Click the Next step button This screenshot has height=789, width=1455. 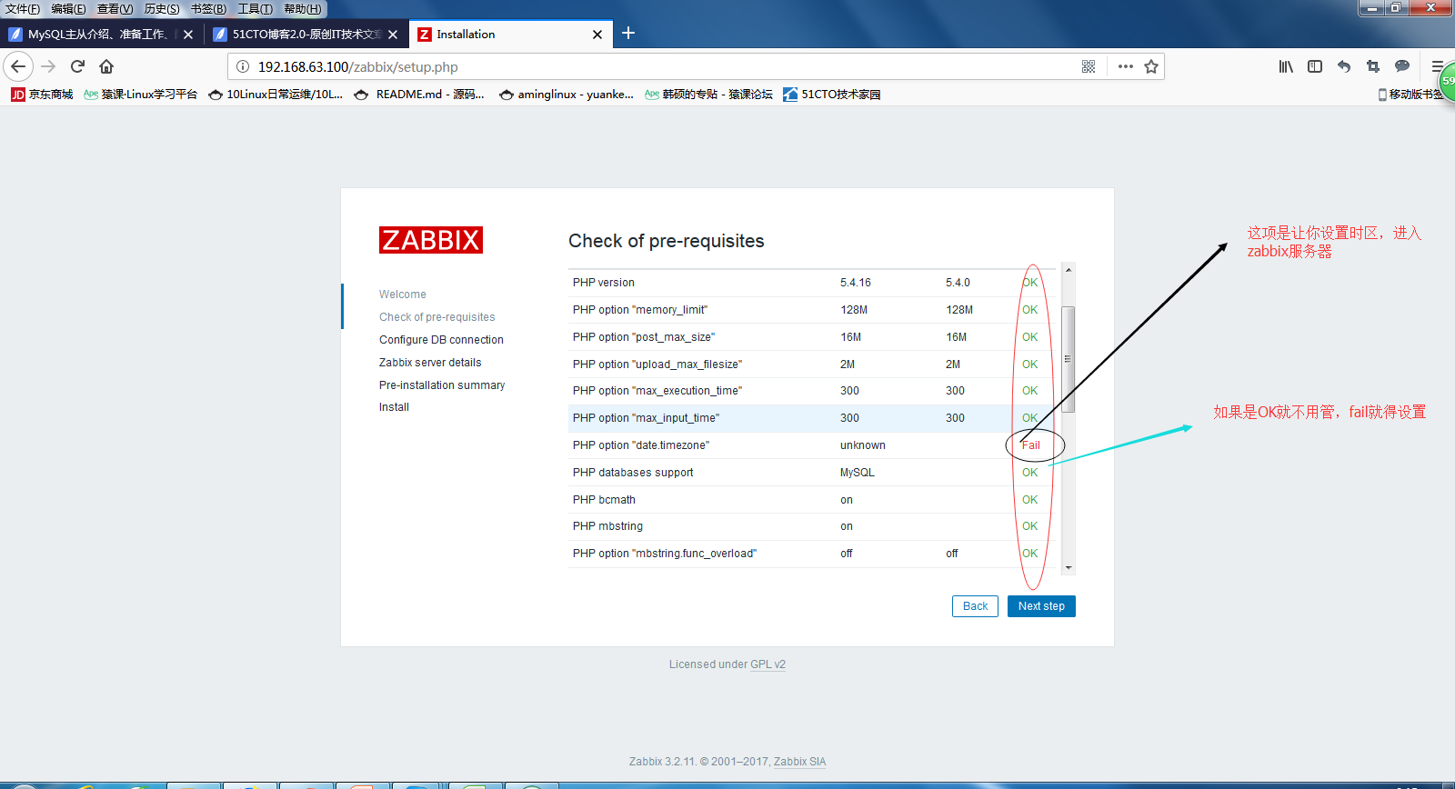pyautogui.click(x=1041, y=606)
